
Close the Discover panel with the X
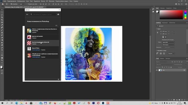59,10
